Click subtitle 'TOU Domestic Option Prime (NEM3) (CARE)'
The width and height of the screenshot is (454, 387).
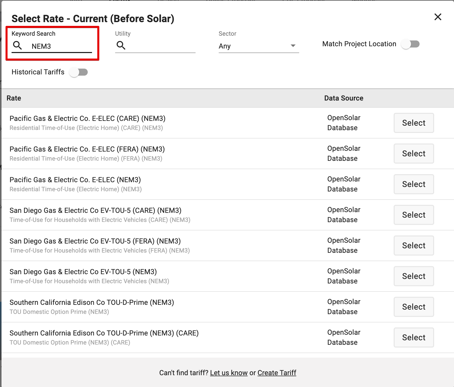(70, 343)
